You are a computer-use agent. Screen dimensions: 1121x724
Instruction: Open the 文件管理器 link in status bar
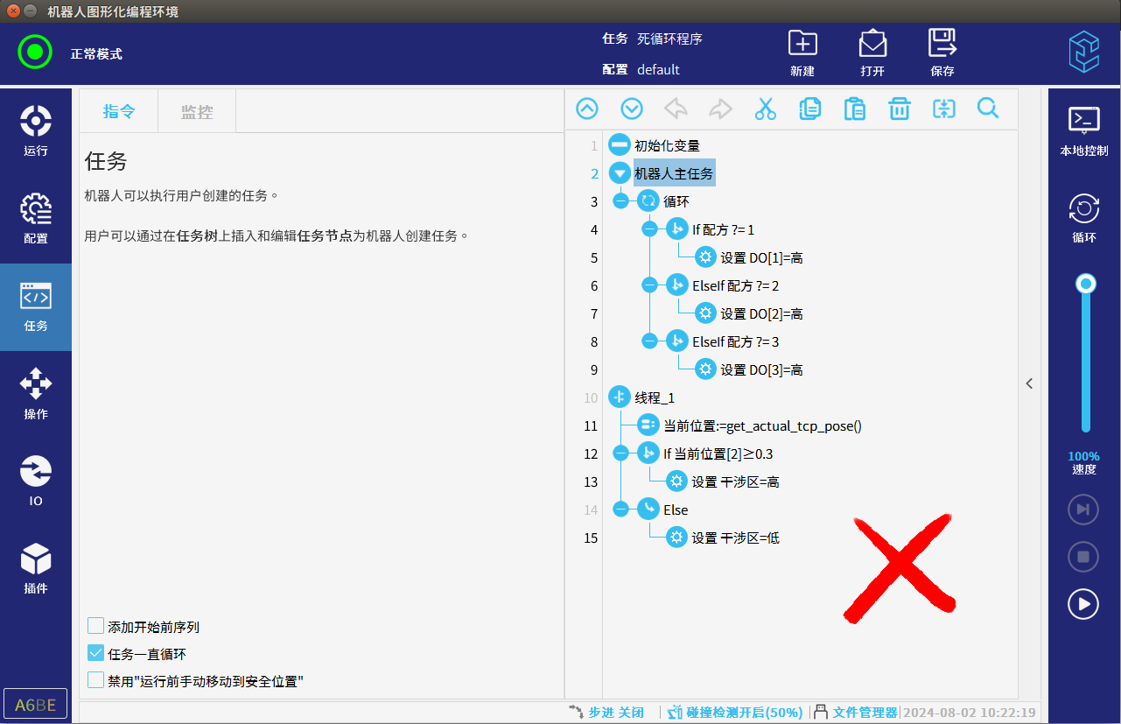point(864,713)
